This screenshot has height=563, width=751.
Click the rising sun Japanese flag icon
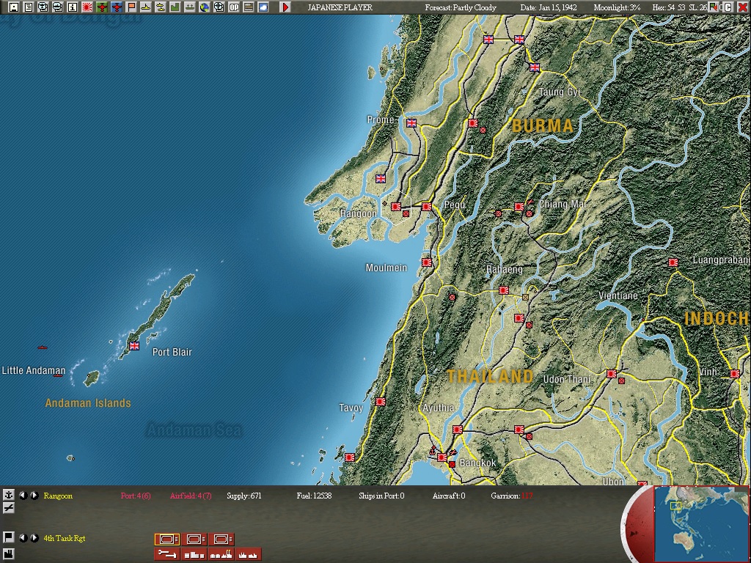[87, 7]
